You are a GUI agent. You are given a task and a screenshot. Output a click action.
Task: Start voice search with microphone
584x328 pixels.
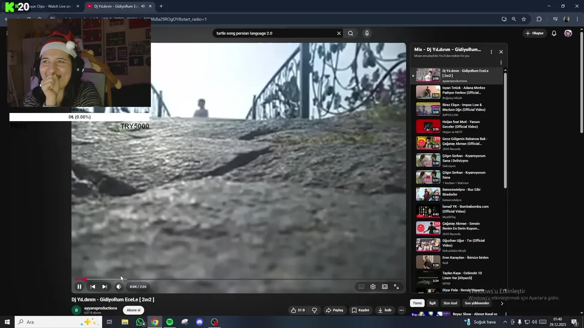[367, 33]
